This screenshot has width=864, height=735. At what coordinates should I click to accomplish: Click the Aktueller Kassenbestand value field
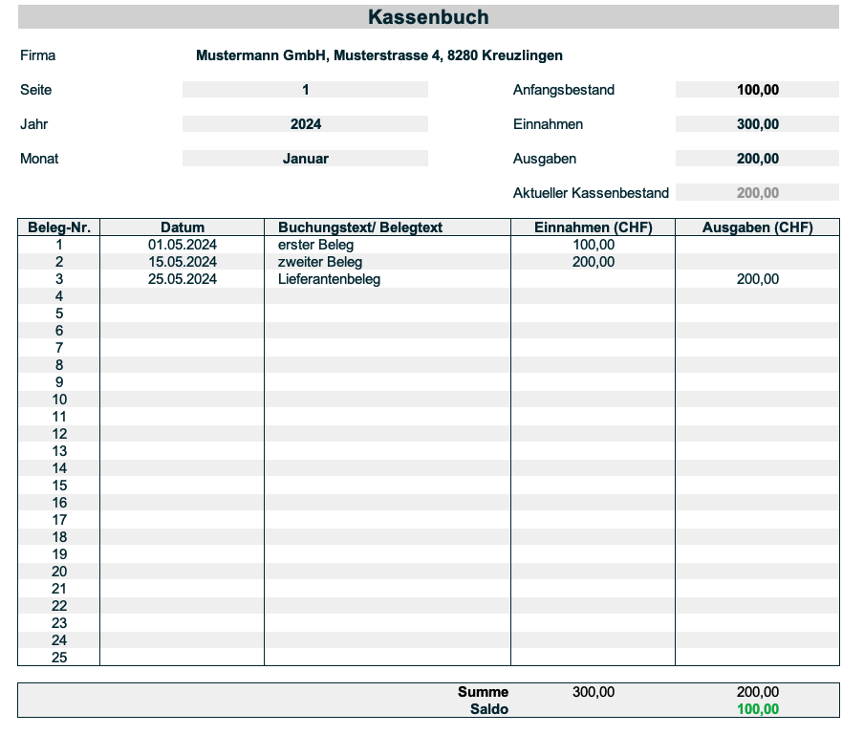point(757,193)
